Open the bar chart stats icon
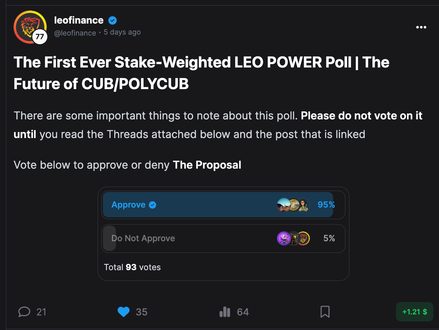The width and height of the screenshot is (439, 330). pyautogui.click(x=225, y=312)
